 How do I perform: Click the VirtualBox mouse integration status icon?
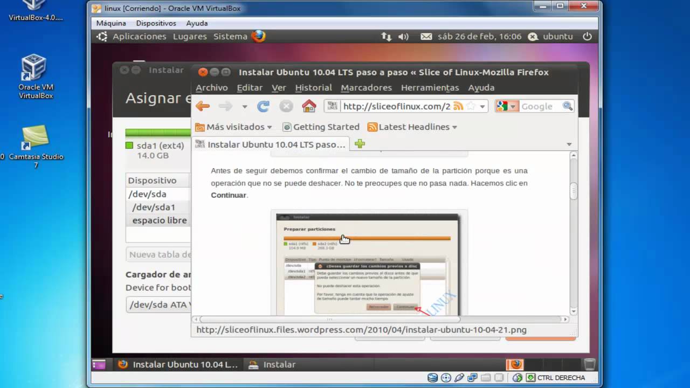[517, 378]
